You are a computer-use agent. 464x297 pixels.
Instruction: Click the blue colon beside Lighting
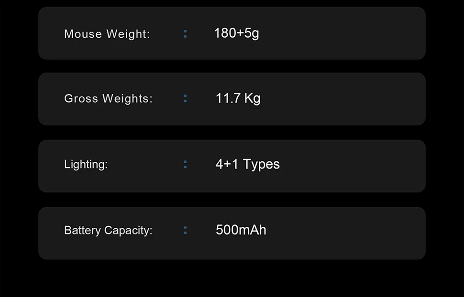point(185,164)
